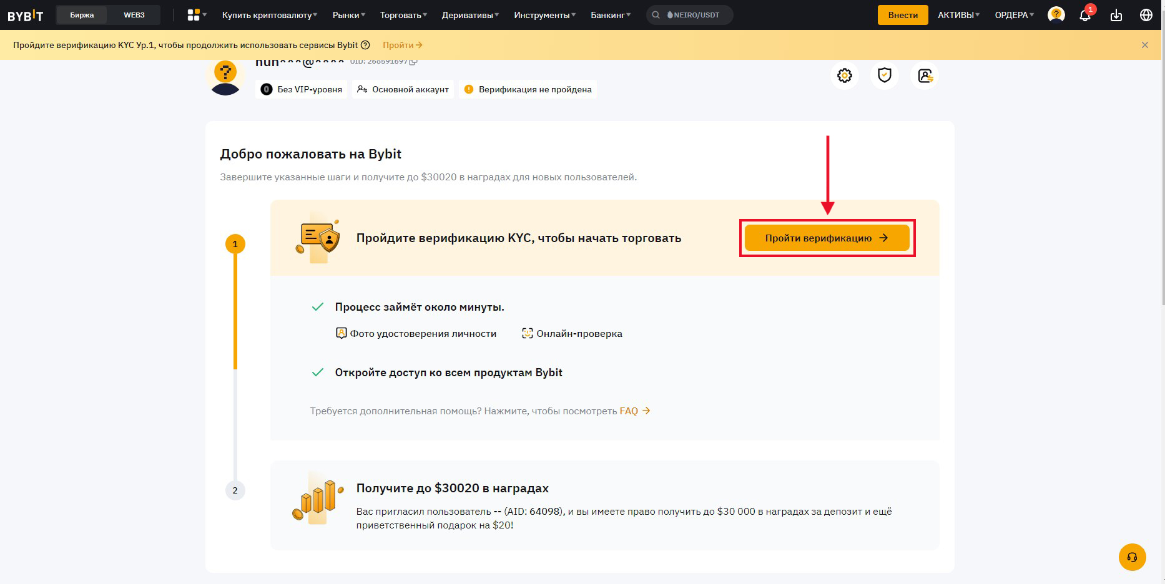Viewport: 1165px width, 584px height.
Task: Click Верификация не пройдена badge
Action: pos(528,89)
